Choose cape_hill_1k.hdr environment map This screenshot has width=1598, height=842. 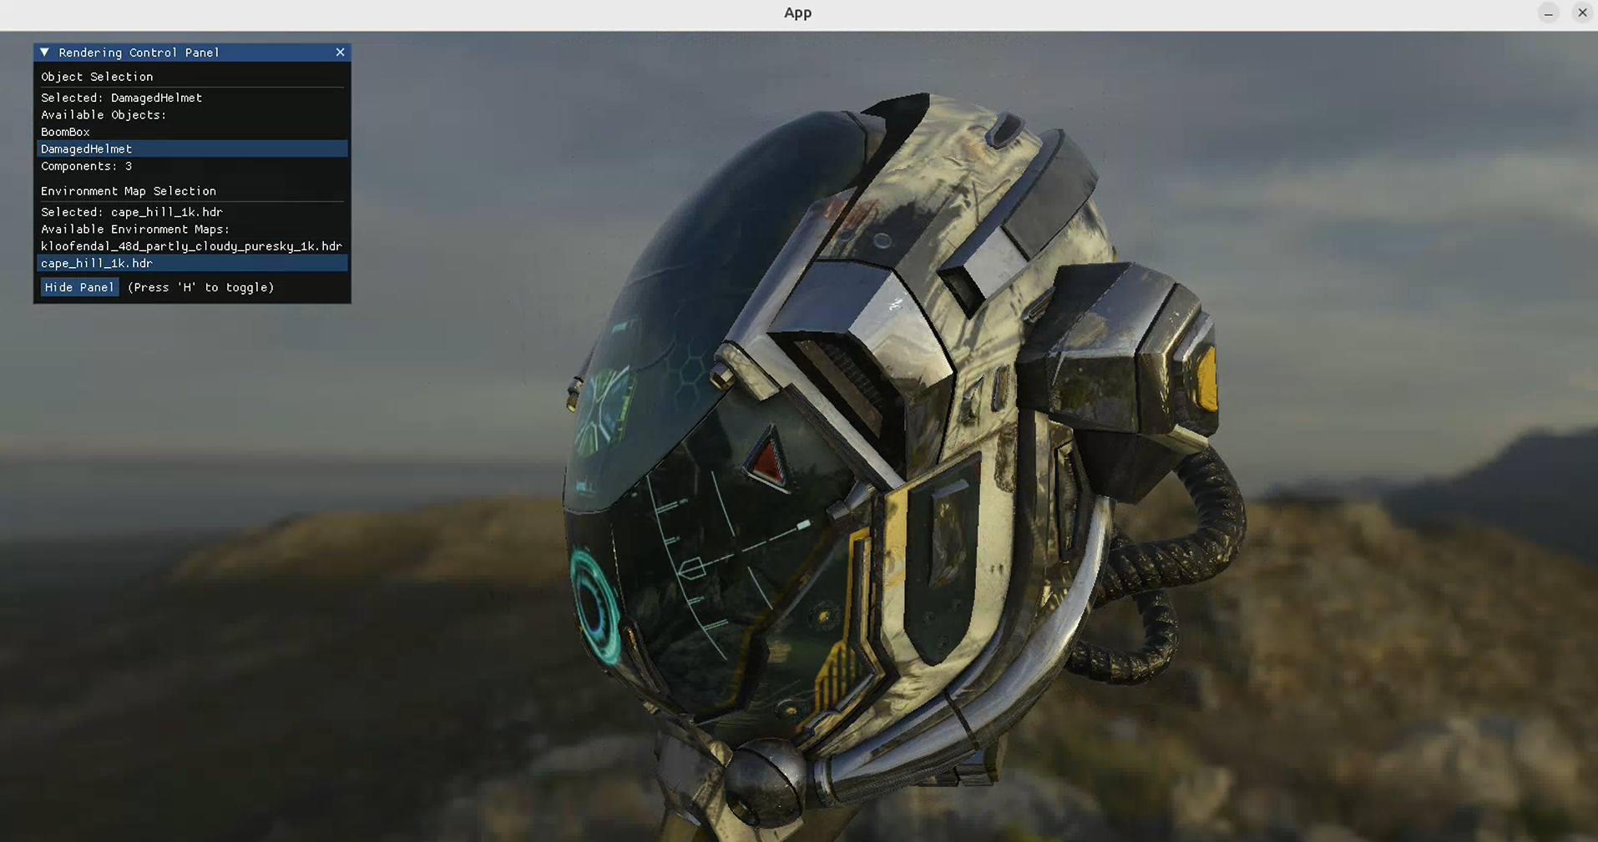[192, 263]
